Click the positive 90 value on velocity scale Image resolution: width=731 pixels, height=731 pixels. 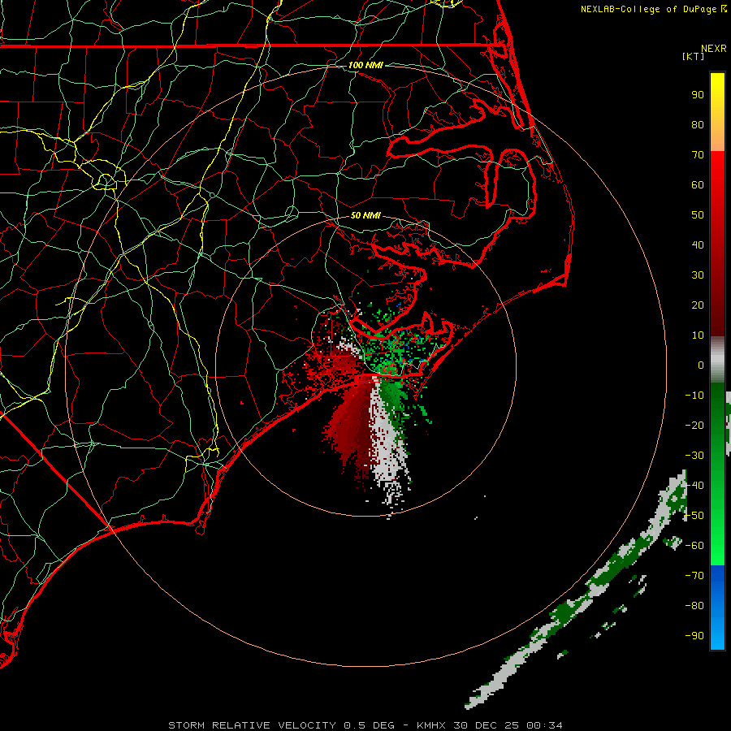click(698, 95)
